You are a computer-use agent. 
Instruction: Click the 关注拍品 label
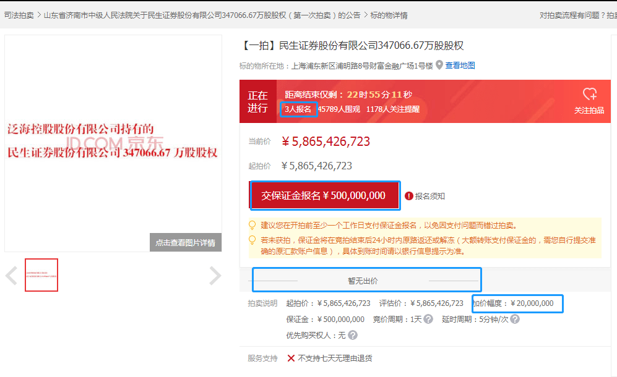tap(589, 111)
